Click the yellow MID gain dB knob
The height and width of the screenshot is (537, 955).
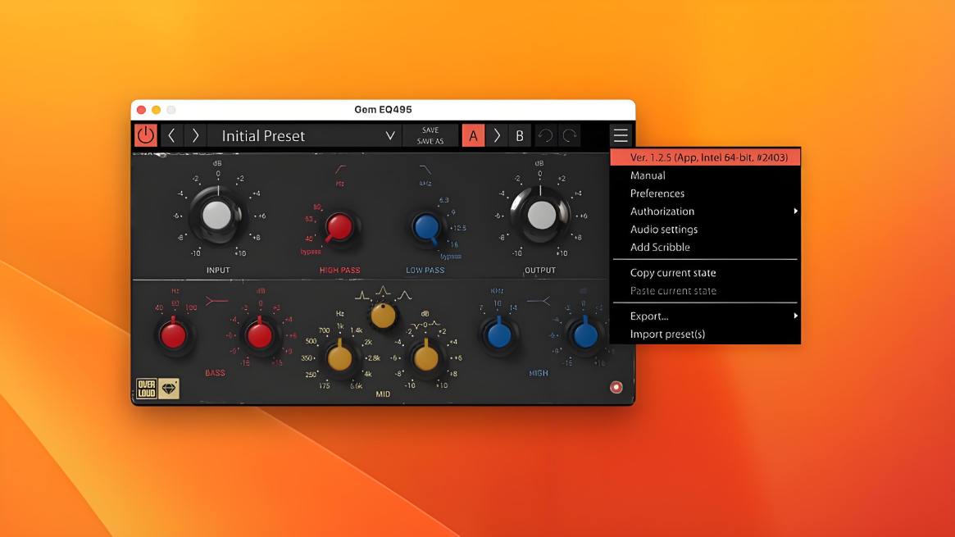pos(425,358)
